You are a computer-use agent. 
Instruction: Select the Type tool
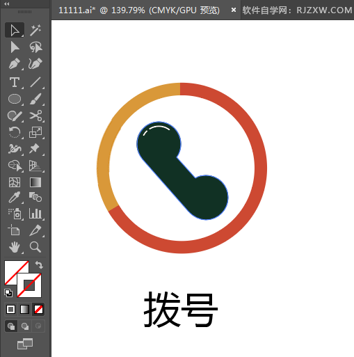15,82
